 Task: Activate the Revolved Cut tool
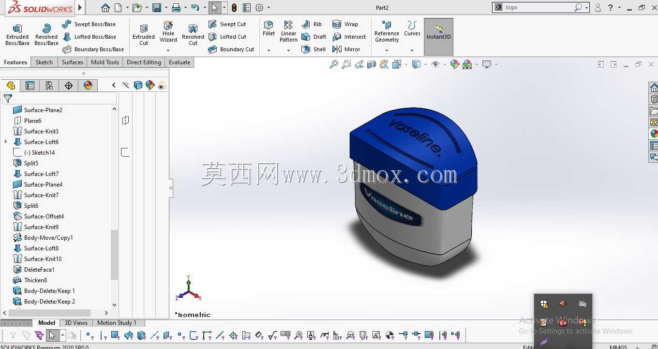(193, 34)
